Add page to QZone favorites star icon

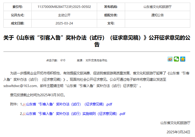[x=183, y=59]
